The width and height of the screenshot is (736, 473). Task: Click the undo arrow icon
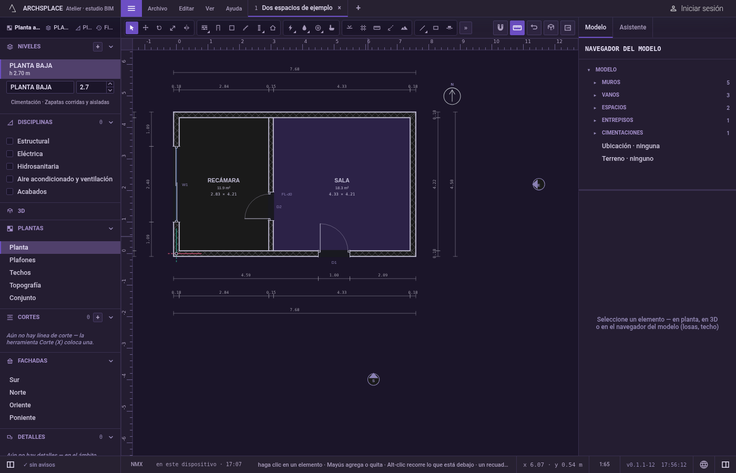coord(534,28)
